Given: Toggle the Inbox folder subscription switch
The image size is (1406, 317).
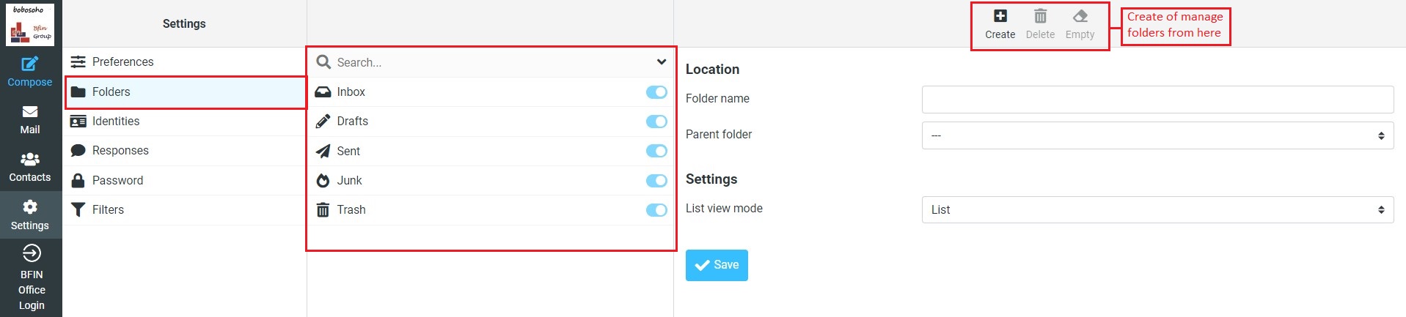Looking at the screenshot, I should [x=656, y=92].
